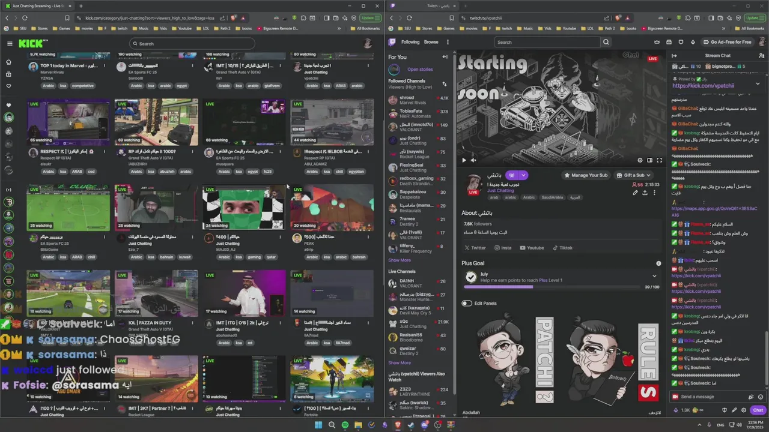
Task: Open the Kick hamburger menu
Action: coord(10,43)
